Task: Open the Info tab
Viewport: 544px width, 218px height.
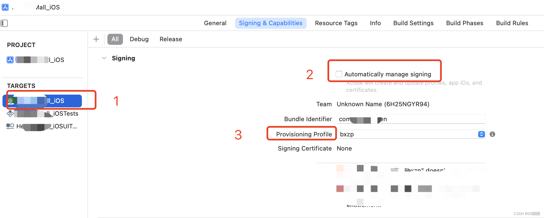Action: pyautogui.click(x=375, y=23)
